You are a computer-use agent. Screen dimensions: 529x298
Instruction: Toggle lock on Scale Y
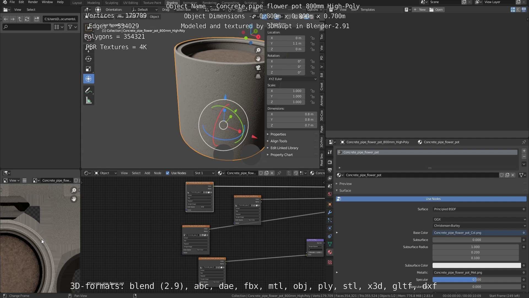[x=312, y=97]
